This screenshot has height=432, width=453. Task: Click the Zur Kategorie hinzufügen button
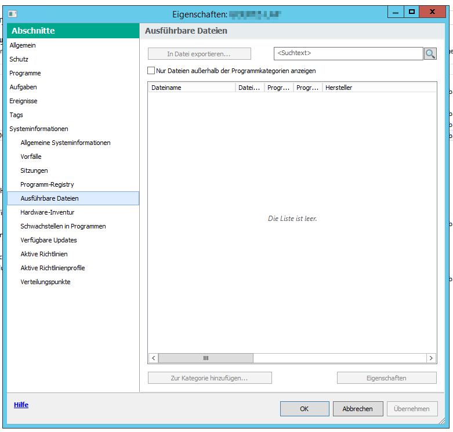(210, 377)
